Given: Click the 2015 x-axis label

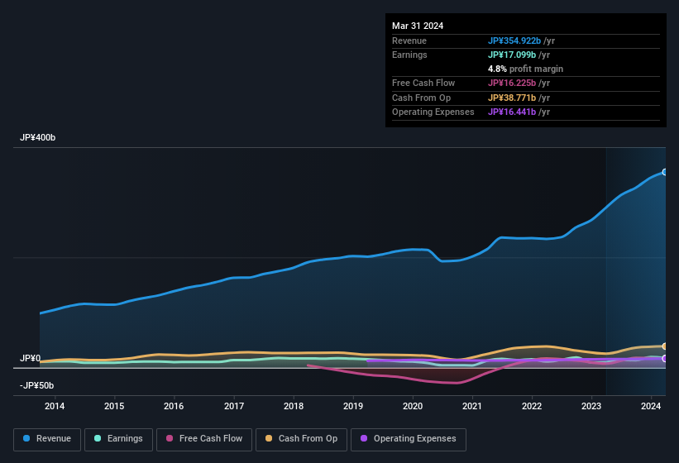Looking at the screenshot, I should pyautogui.click(x=114, y=406).
